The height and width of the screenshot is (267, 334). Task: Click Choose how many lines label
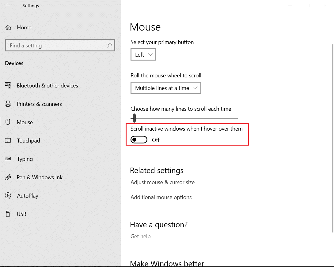pyautogui.click(x=181, y=109)
